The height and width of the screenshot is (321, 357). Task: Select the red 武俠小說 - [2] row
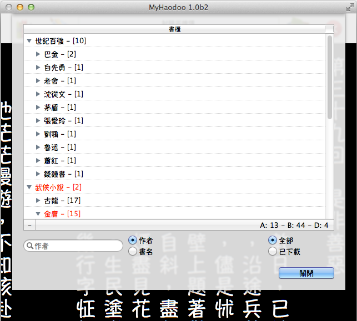[174, 187]
